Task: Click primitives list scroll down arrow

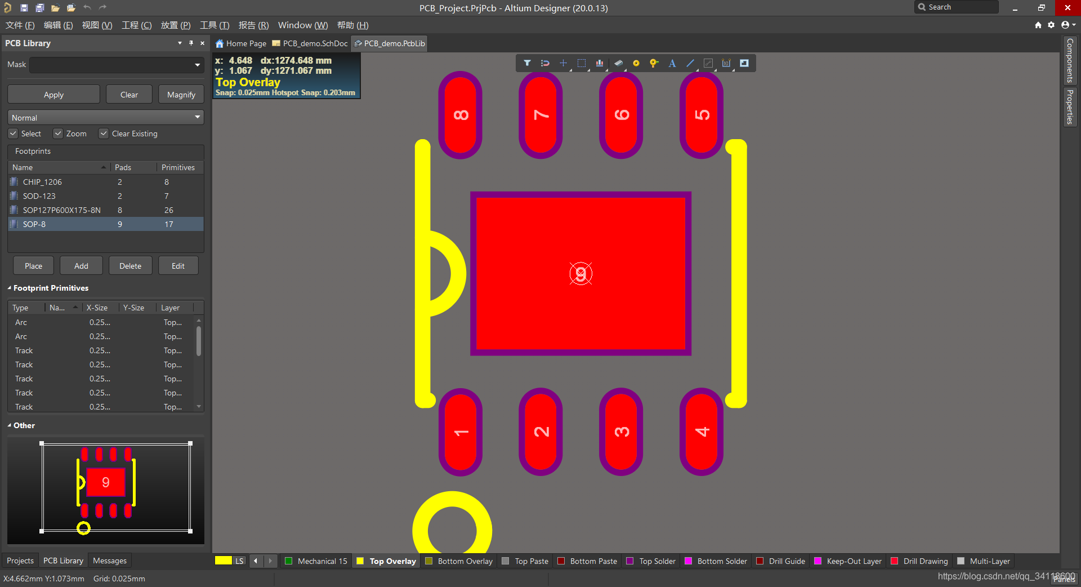Action: (199, 406)
